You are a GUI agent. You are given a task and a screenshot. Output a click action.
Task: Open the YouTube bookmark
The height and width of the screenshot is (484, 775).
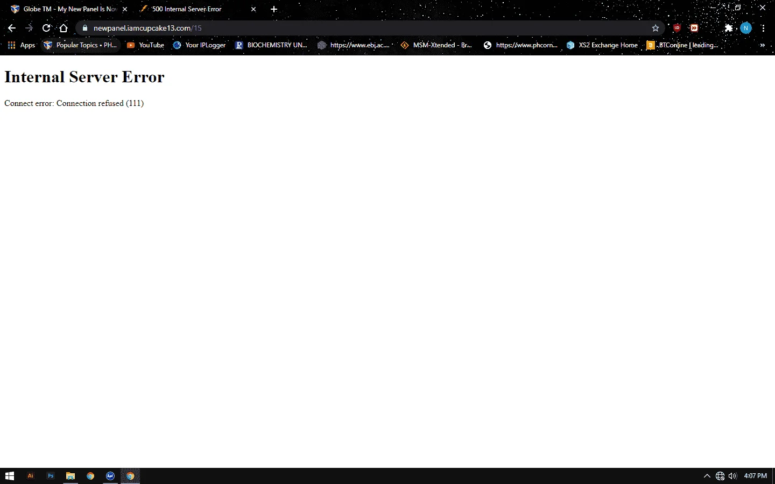[x=145, y=45]
